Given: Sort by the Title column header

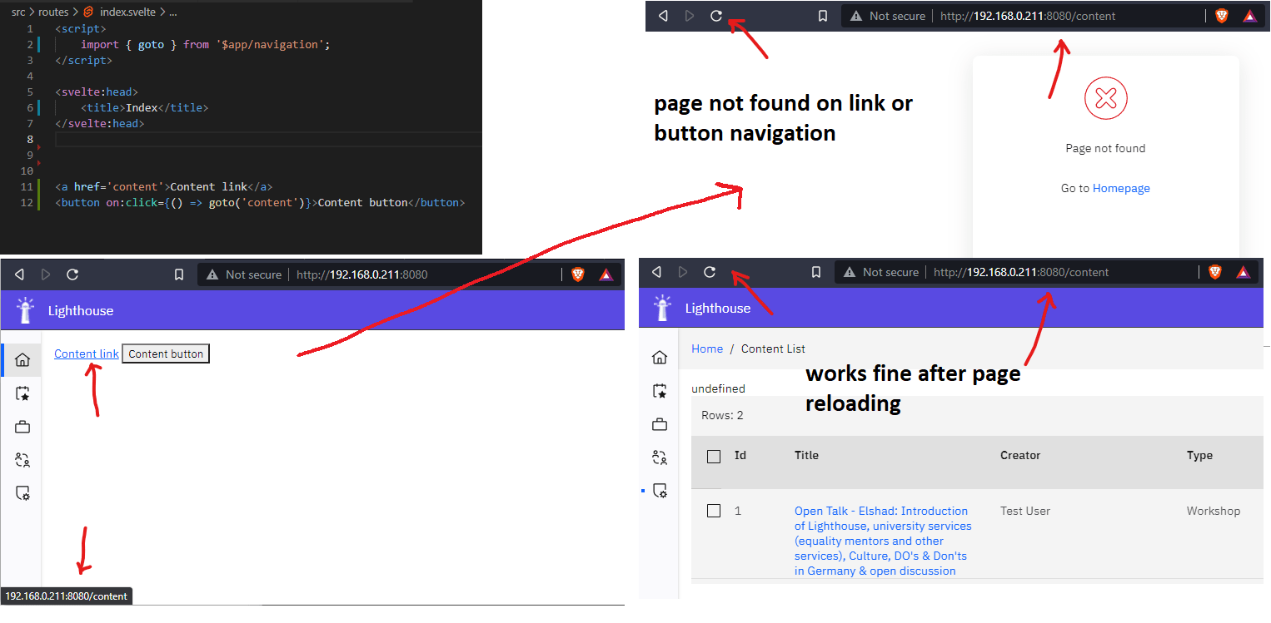Looking at the screenshot, I should coord(806,455).
